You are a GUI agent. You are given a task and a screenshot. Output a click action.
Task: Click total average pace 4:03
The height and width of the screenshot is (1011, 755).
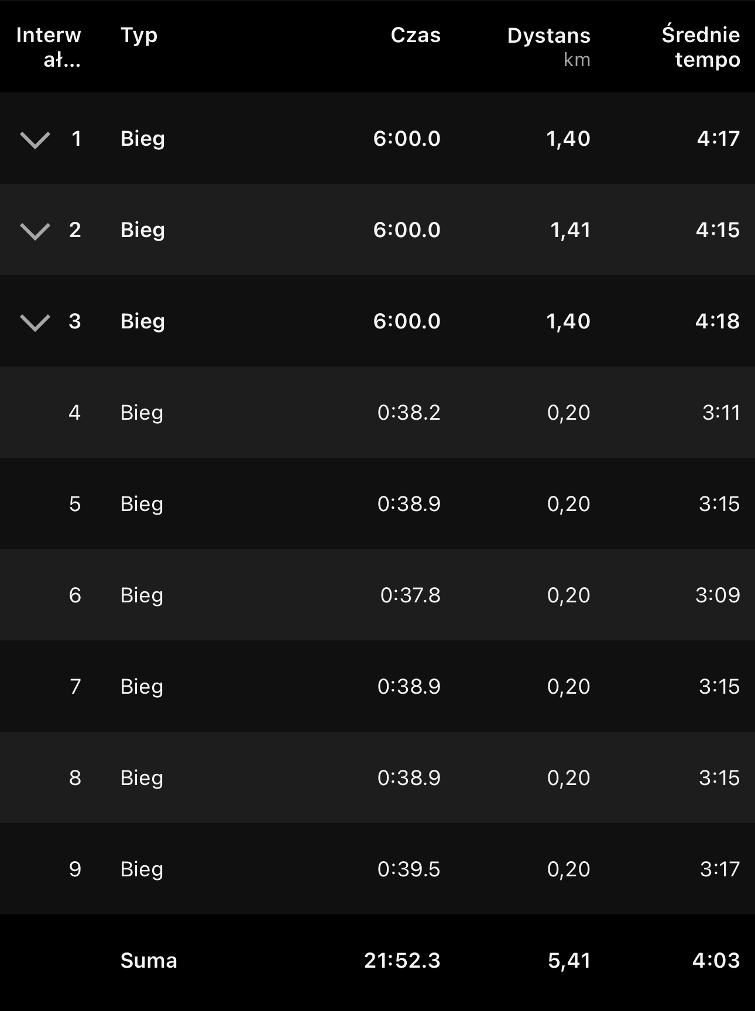pos(716,961)
